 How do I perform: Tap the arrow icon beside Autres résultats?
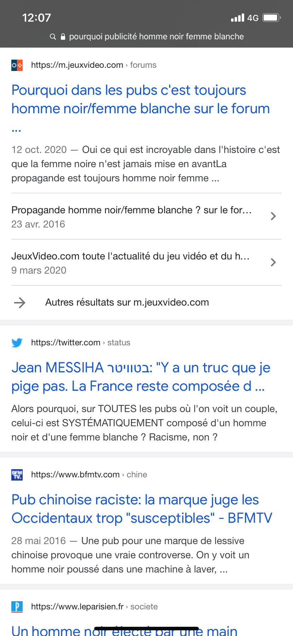click(x=20, y=302)
